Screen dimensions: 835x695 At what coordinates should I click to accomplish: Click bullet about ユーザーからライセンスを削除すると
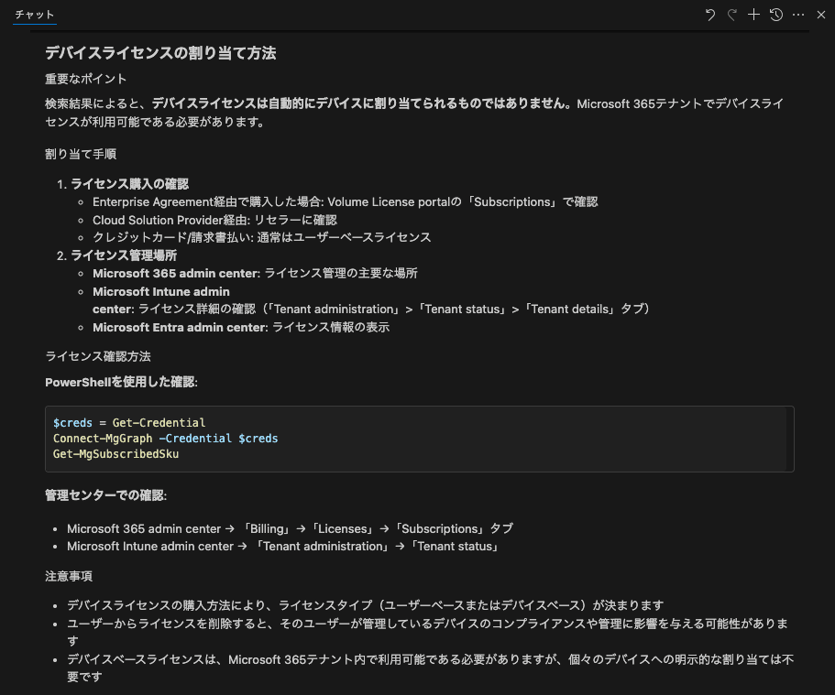[x=427, y=632]
